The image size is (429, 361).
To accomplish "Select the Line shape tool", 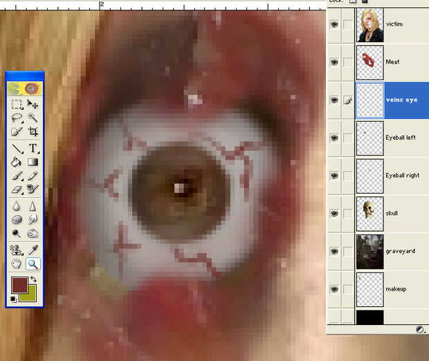I will click(17, 149).
